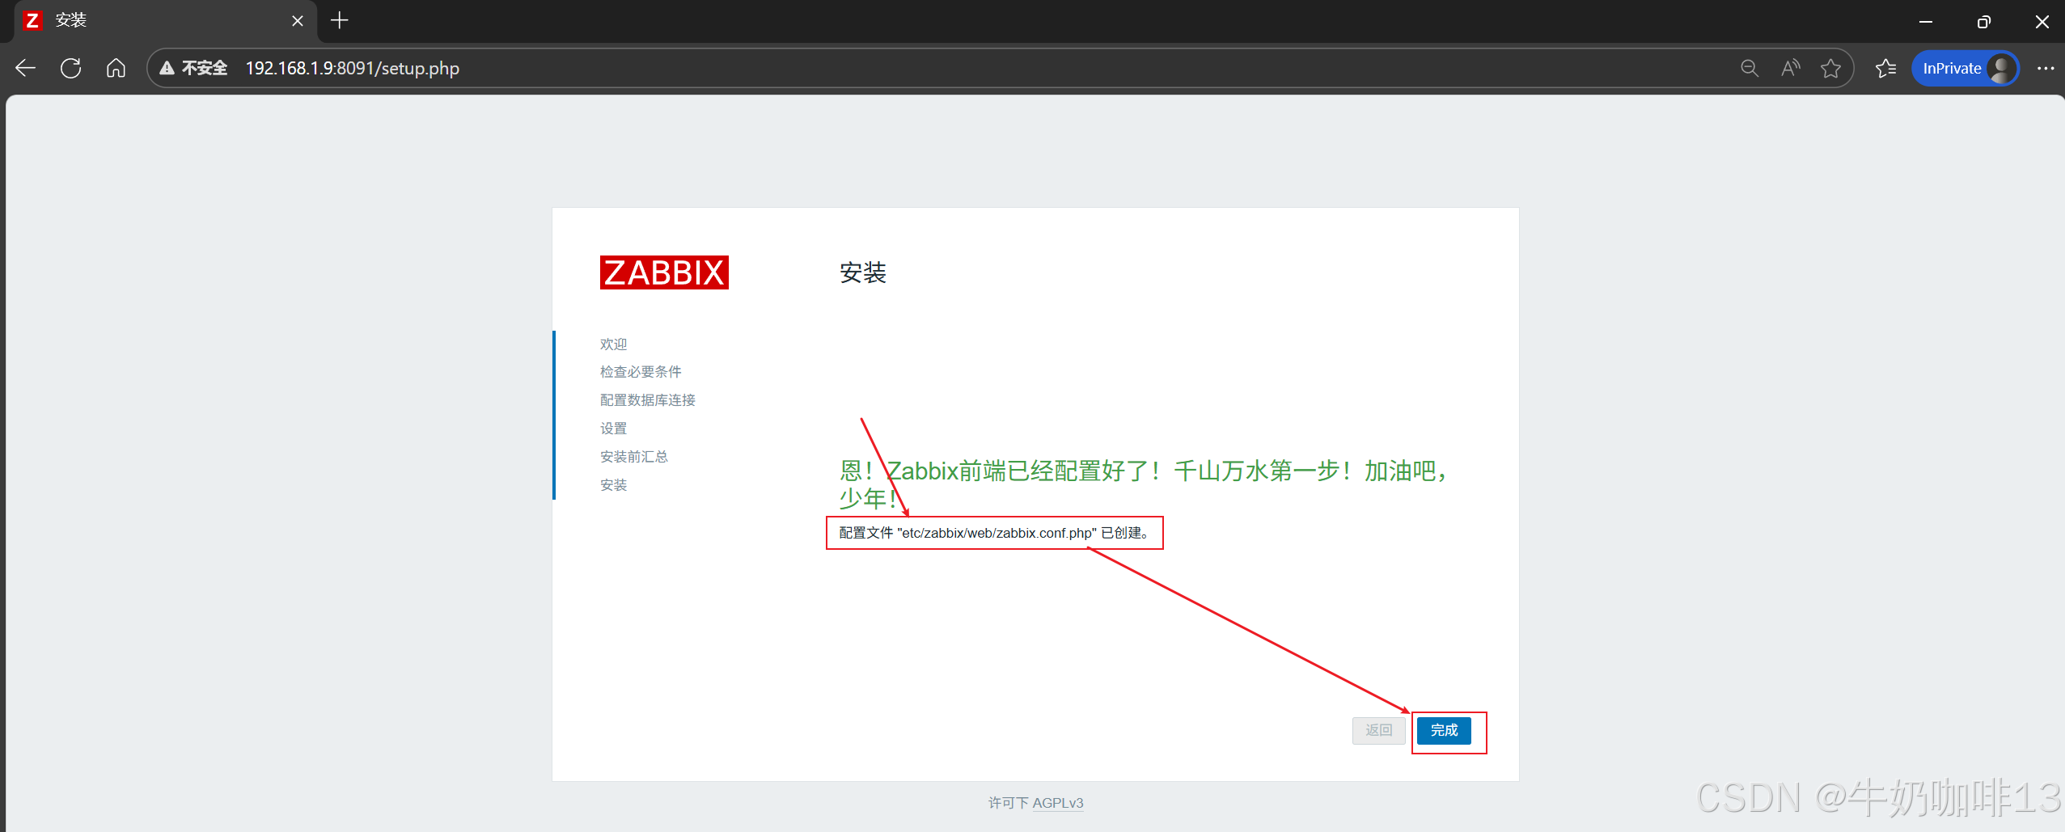Open a new tab with the plus icon
The height and width of the screenshot is (832, 2065).
coord(340,21)
